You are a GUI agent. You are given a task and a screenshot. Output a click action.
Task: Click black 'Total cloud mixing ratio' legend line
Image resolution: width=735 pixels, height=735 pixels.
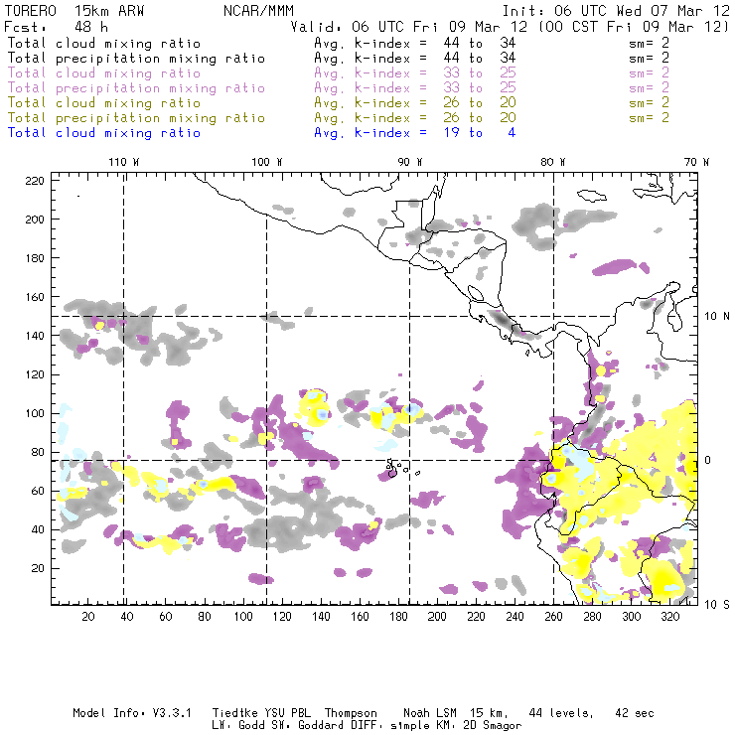[104, 44]
